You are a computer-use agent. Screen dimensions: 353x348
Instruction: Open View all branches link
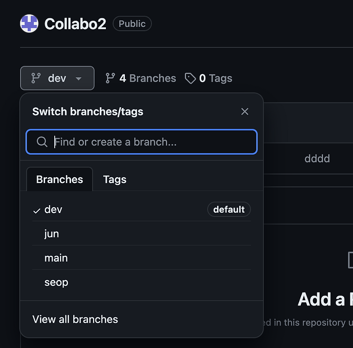pos(75,319)
